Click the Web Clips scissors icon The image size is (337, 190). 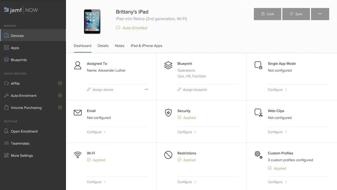tap(258, 113)
